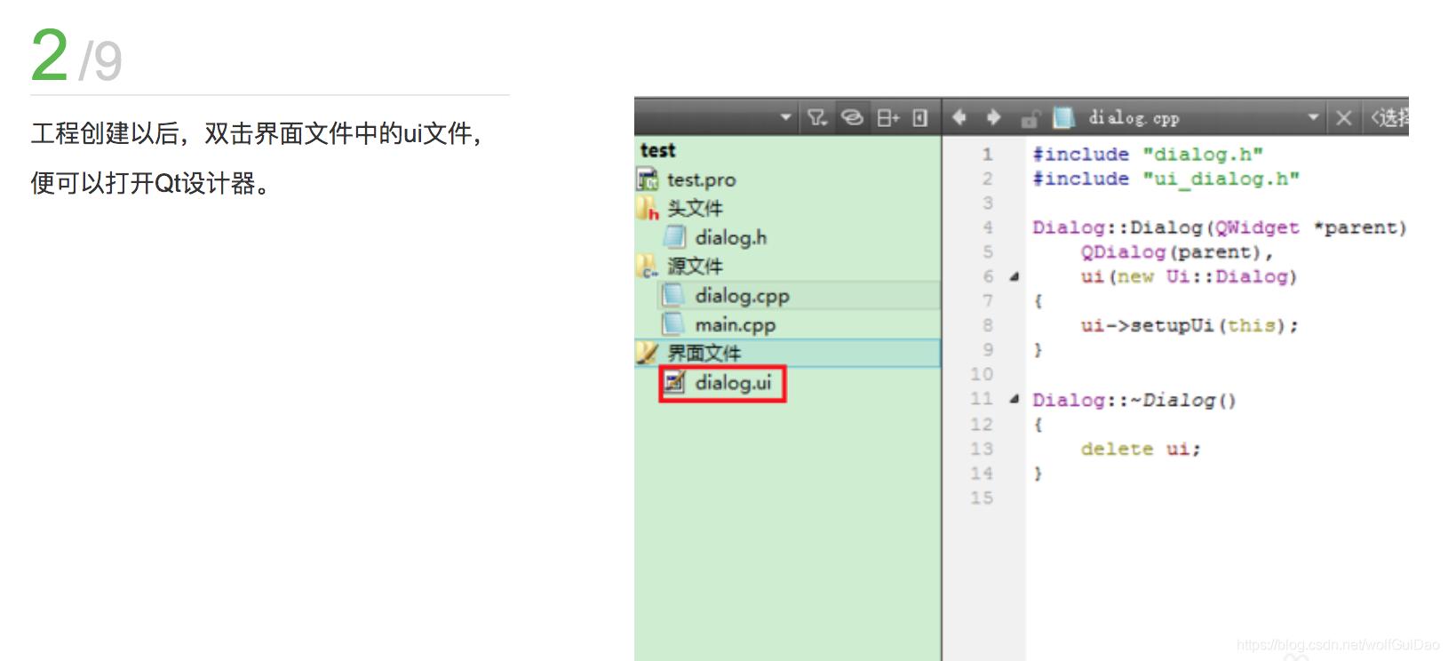
Task: Open the project view dropdown arrow
Action: coord(785,117)
